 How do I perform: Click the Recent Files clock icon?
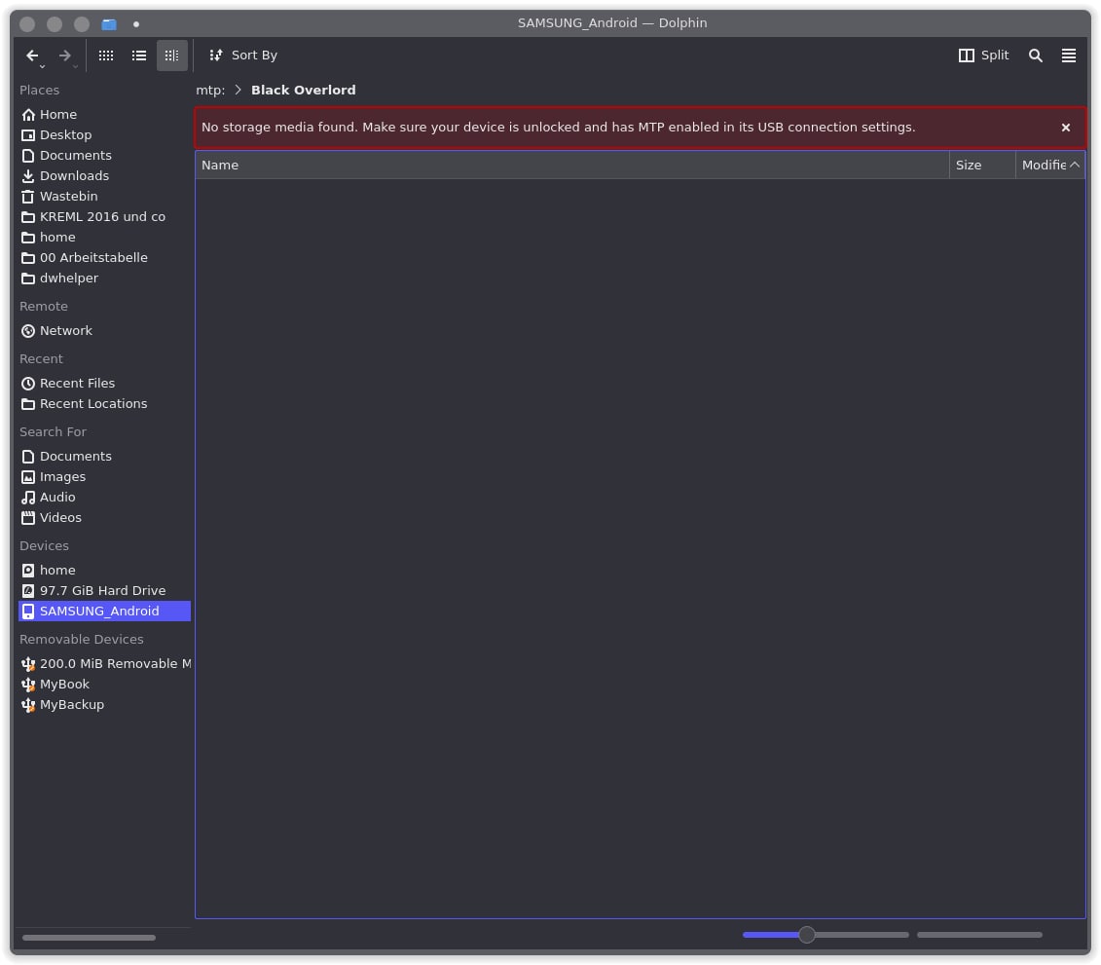pos(28,384)
